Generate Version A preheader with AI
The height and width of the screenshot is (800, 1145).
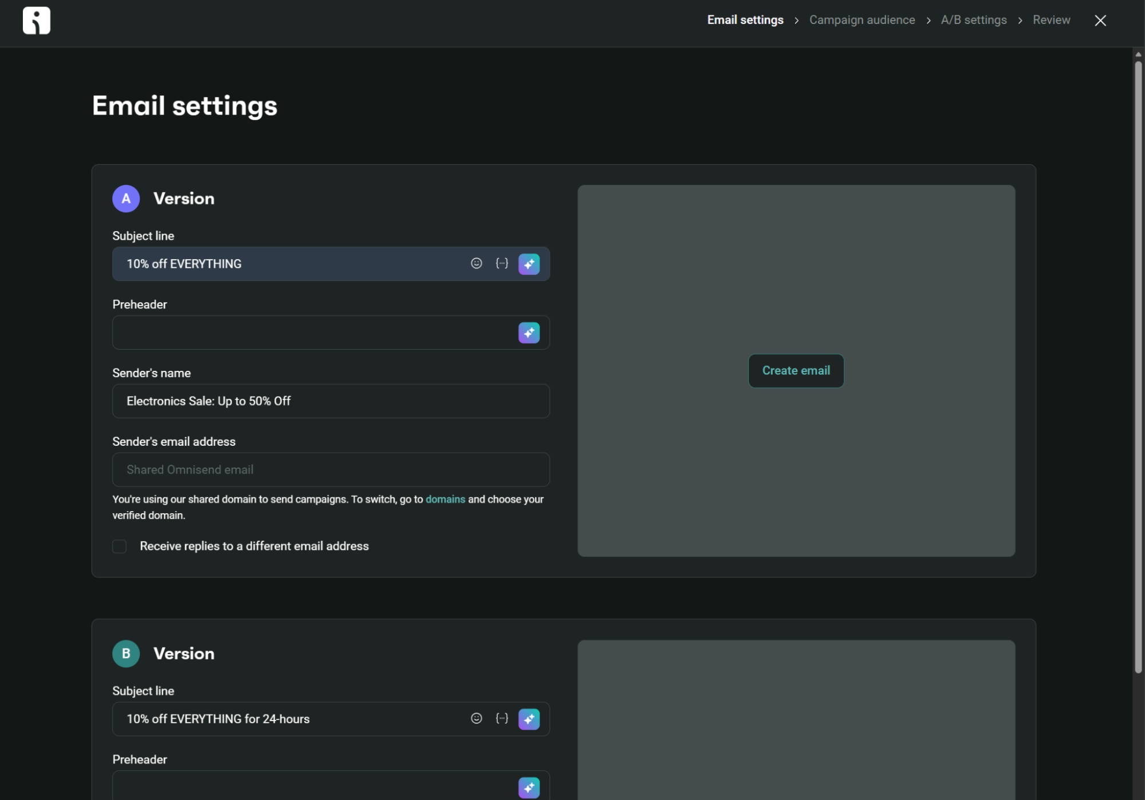click(529, 332)
